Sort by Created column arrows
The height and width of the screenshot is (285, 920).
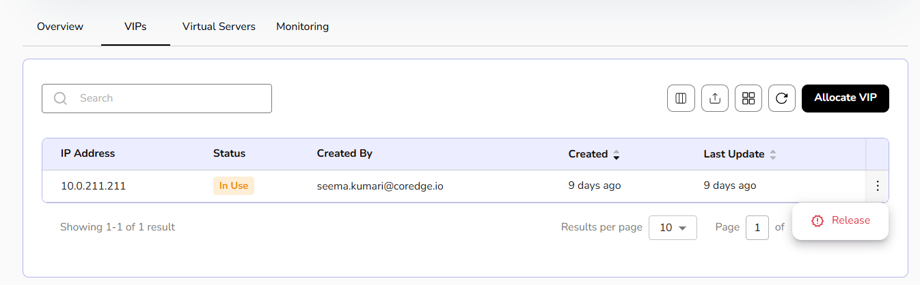pos(616,154)
